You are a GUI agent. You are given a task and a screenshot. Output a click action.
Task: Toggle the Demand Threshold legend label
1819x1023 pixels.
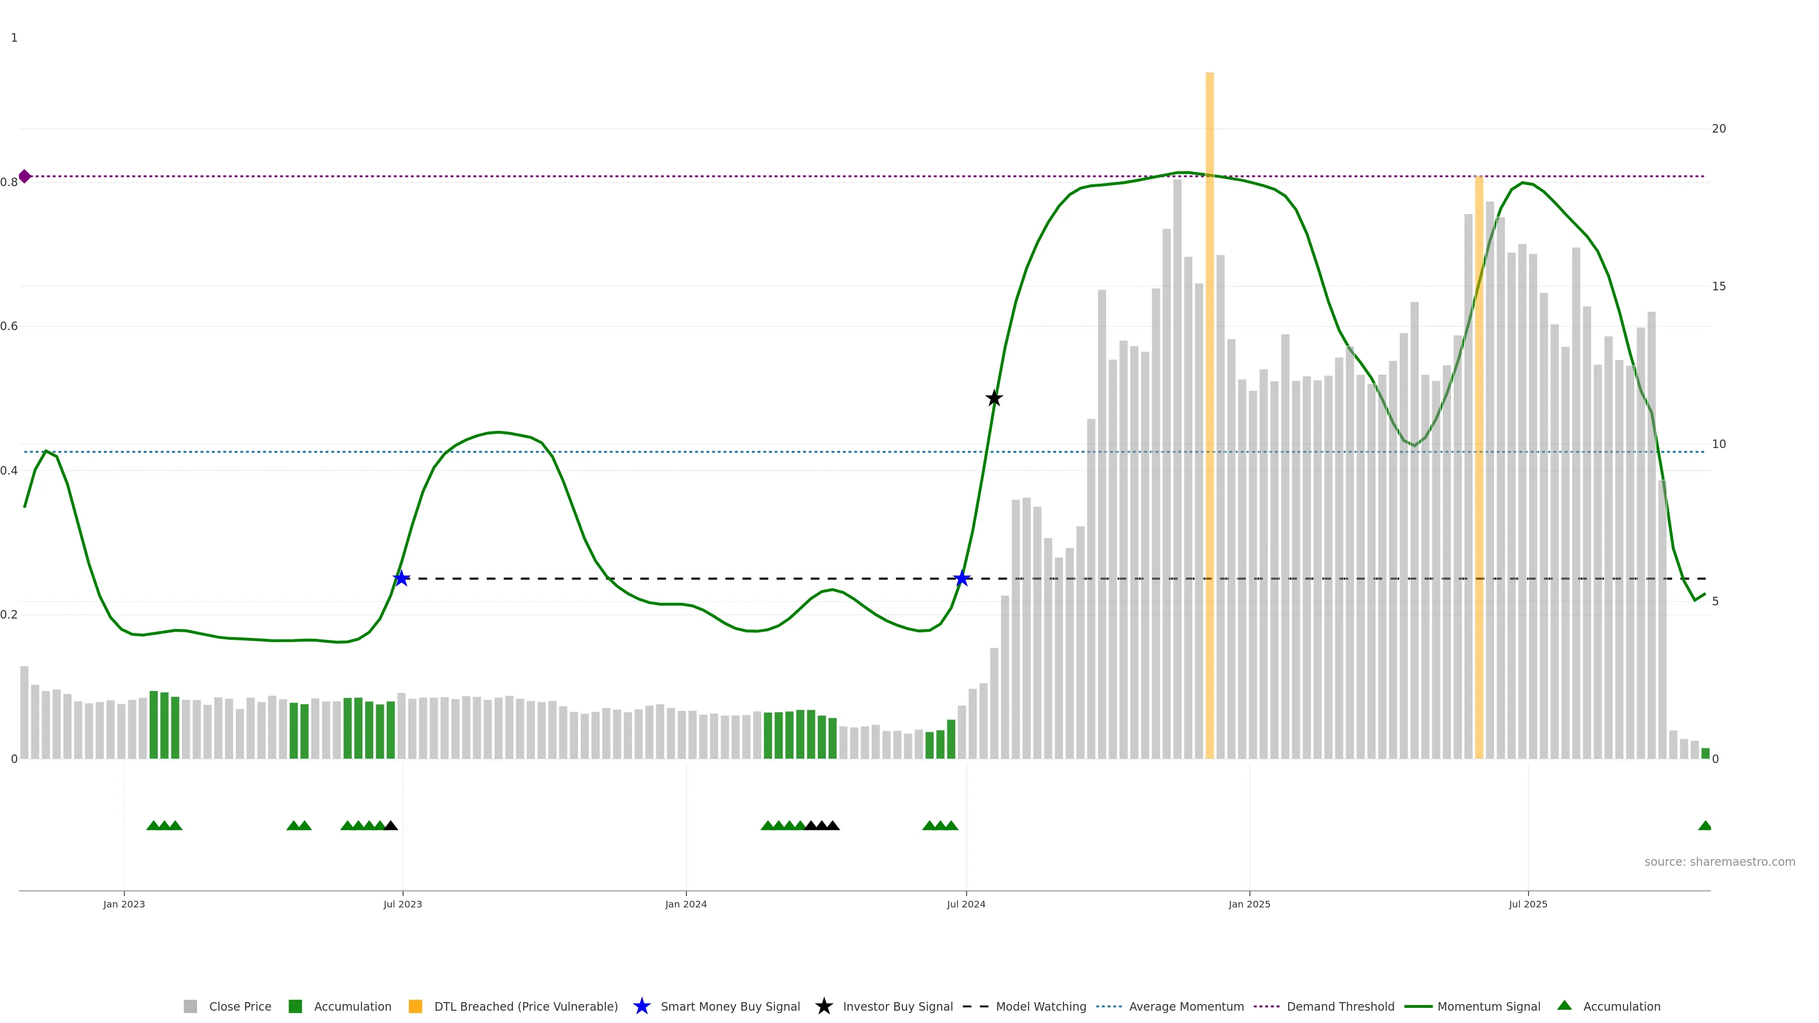coord(1340,1006)
